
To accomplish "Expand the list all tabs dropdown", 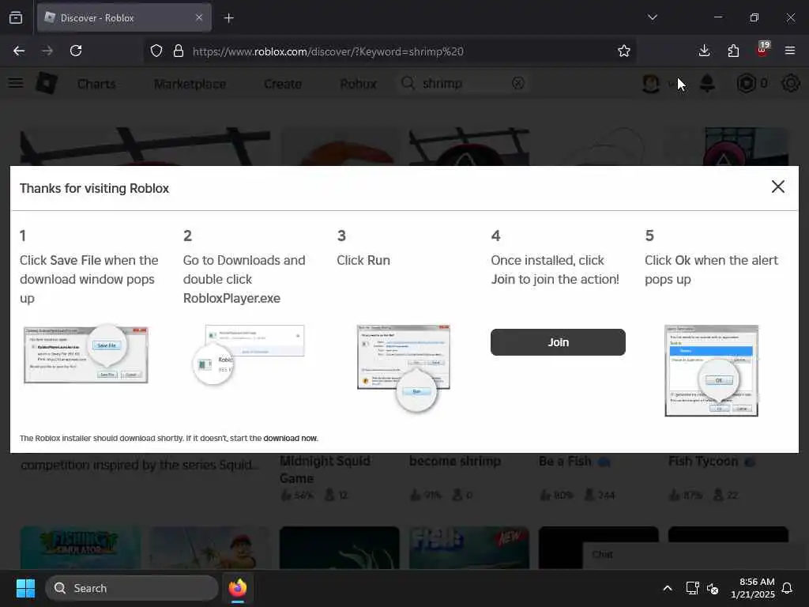I will pos(652,17).
